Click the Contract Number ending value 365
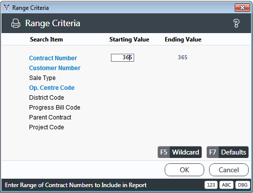This screenshot has width=253, height=193. 182,57
